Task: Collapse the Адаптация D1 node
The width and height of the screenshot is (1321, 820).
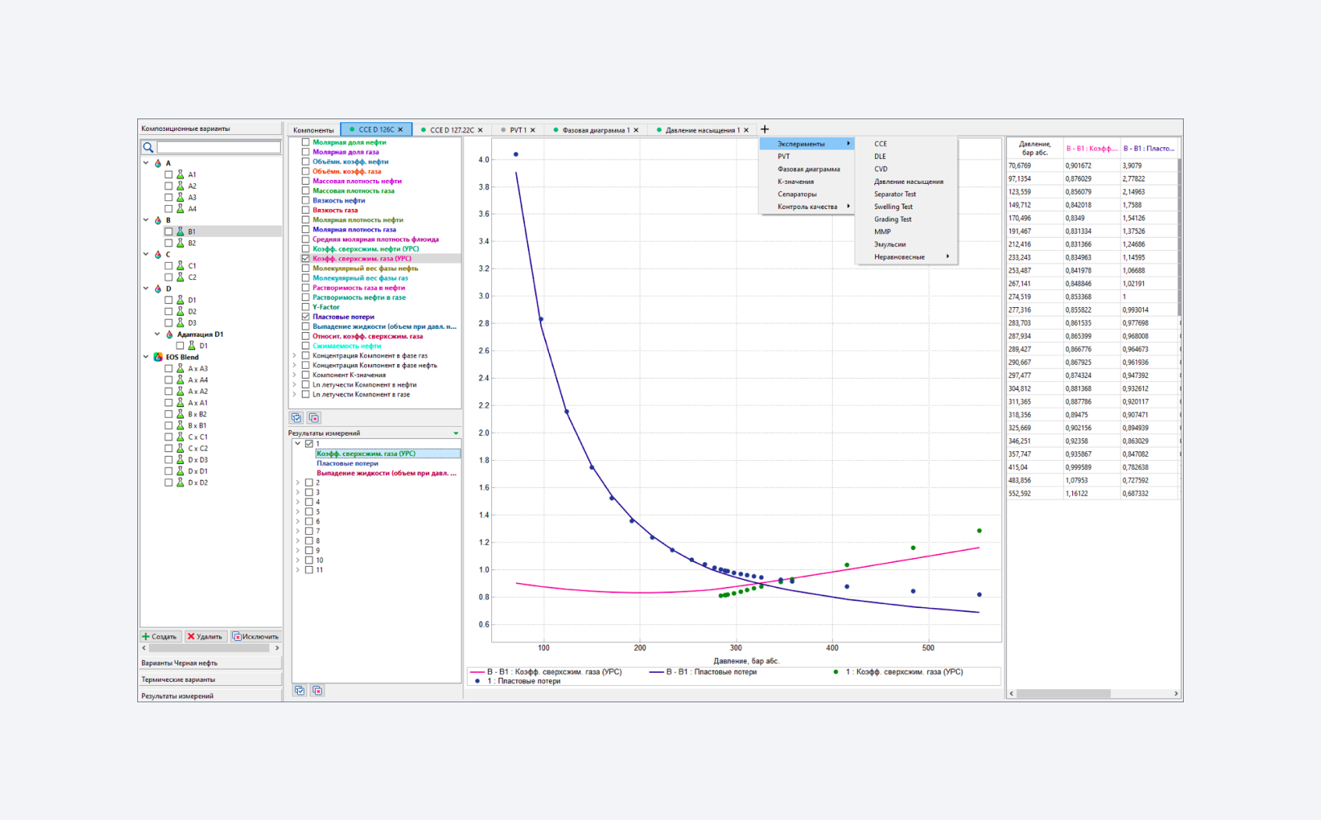Action: [158, 334]
